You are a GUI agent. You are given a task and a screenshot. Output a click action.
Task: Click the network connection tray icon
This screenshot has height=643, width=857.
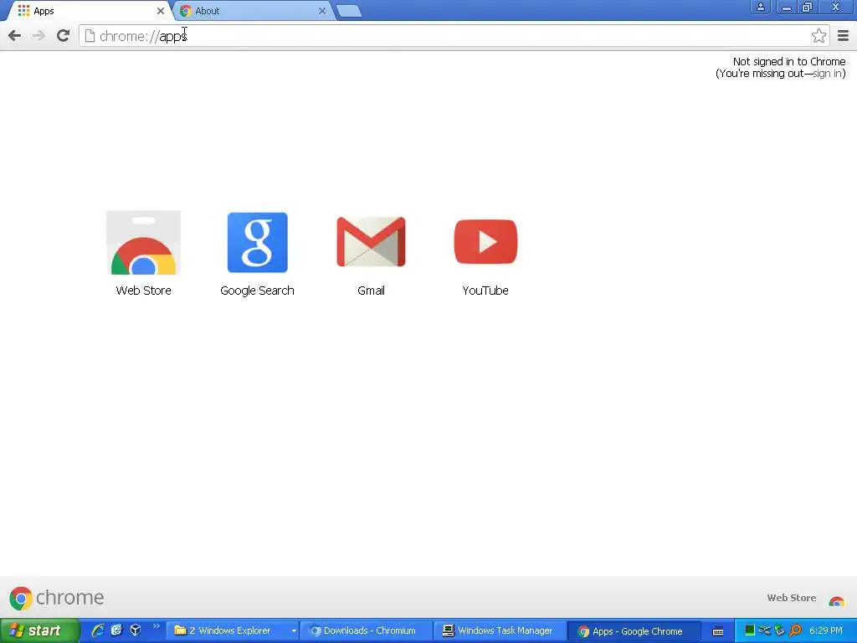pos(765,630)
